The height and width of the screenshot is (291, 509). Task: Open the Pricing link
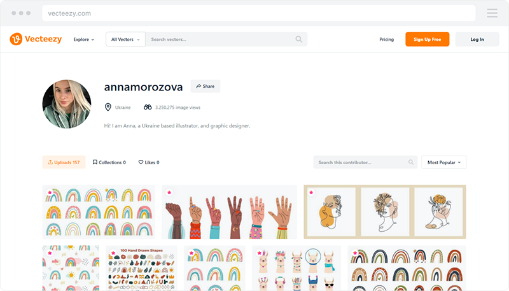[x=386, y=39]
